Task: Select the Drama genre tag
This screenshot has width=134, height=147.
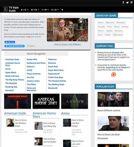Action: coord(117,27)
